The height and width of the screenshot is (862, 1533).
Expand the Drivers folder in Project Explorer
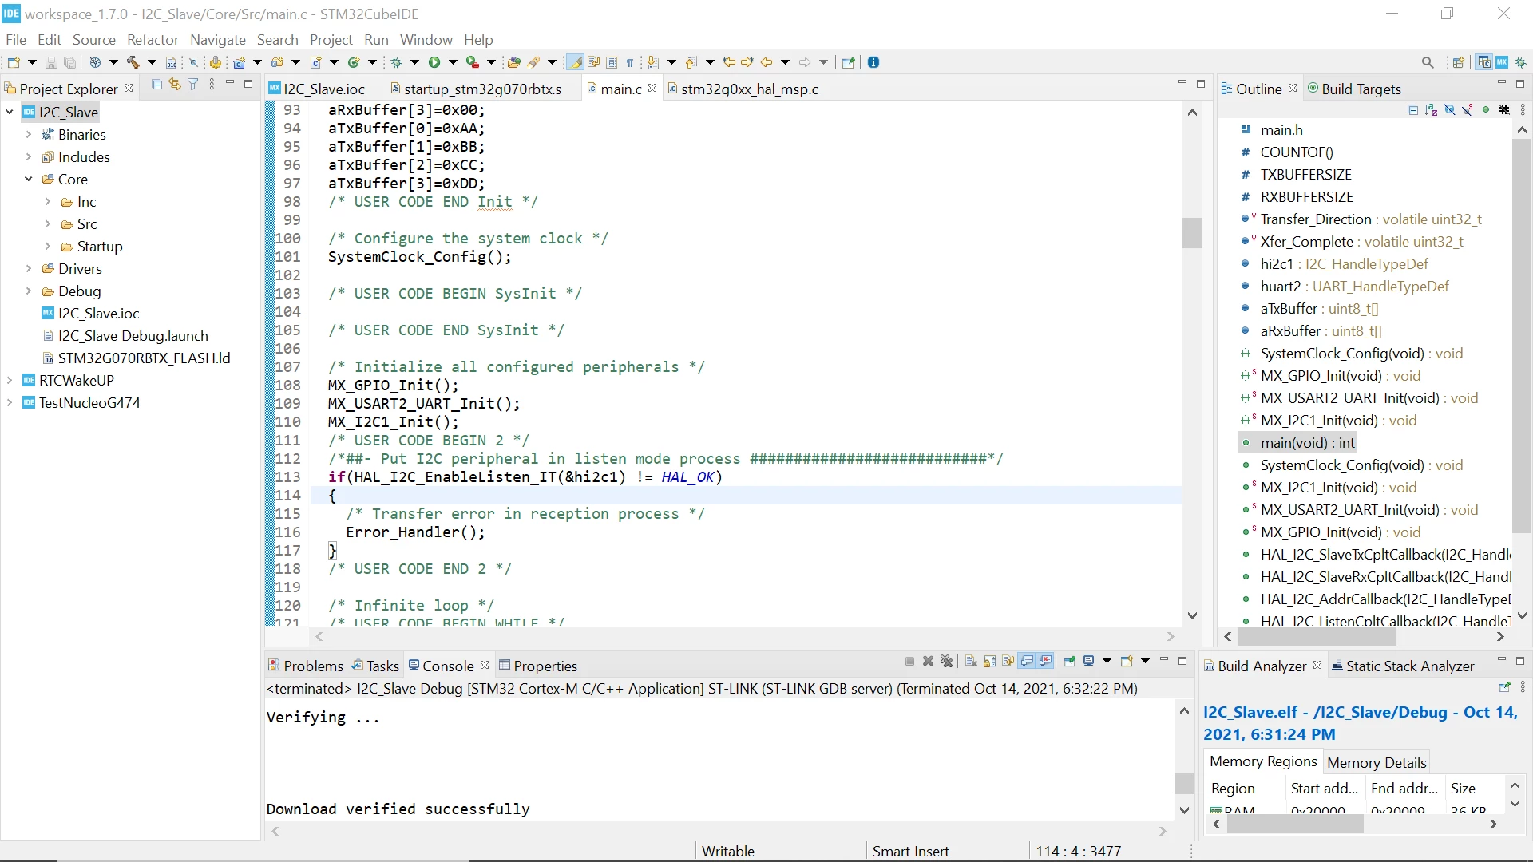coord(28,269)
